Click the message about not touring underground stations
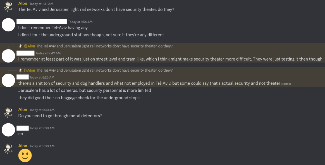This screenshot has width=325, height=165. pyautogui.click(x=91, y=35)
